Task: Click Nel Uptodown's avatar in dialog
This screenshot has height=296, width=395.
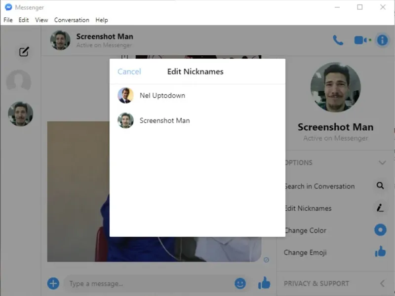Action: (x=125, y=95)
